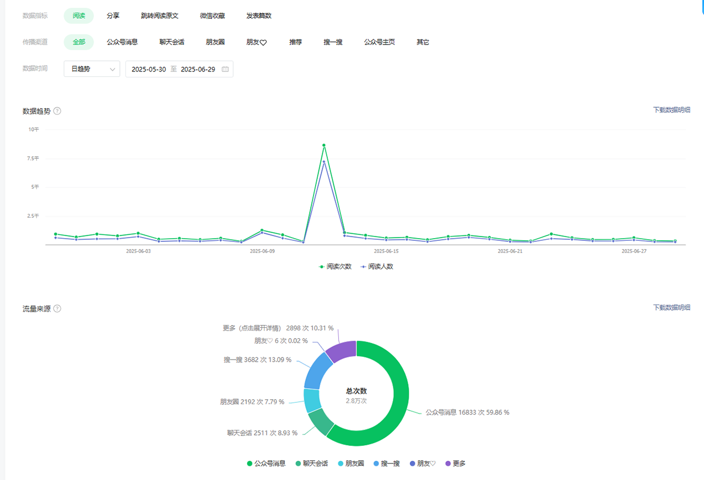Select 分享 data metric option
The width and height of the screenshot is (704, 480).
(x=113, y=16)
